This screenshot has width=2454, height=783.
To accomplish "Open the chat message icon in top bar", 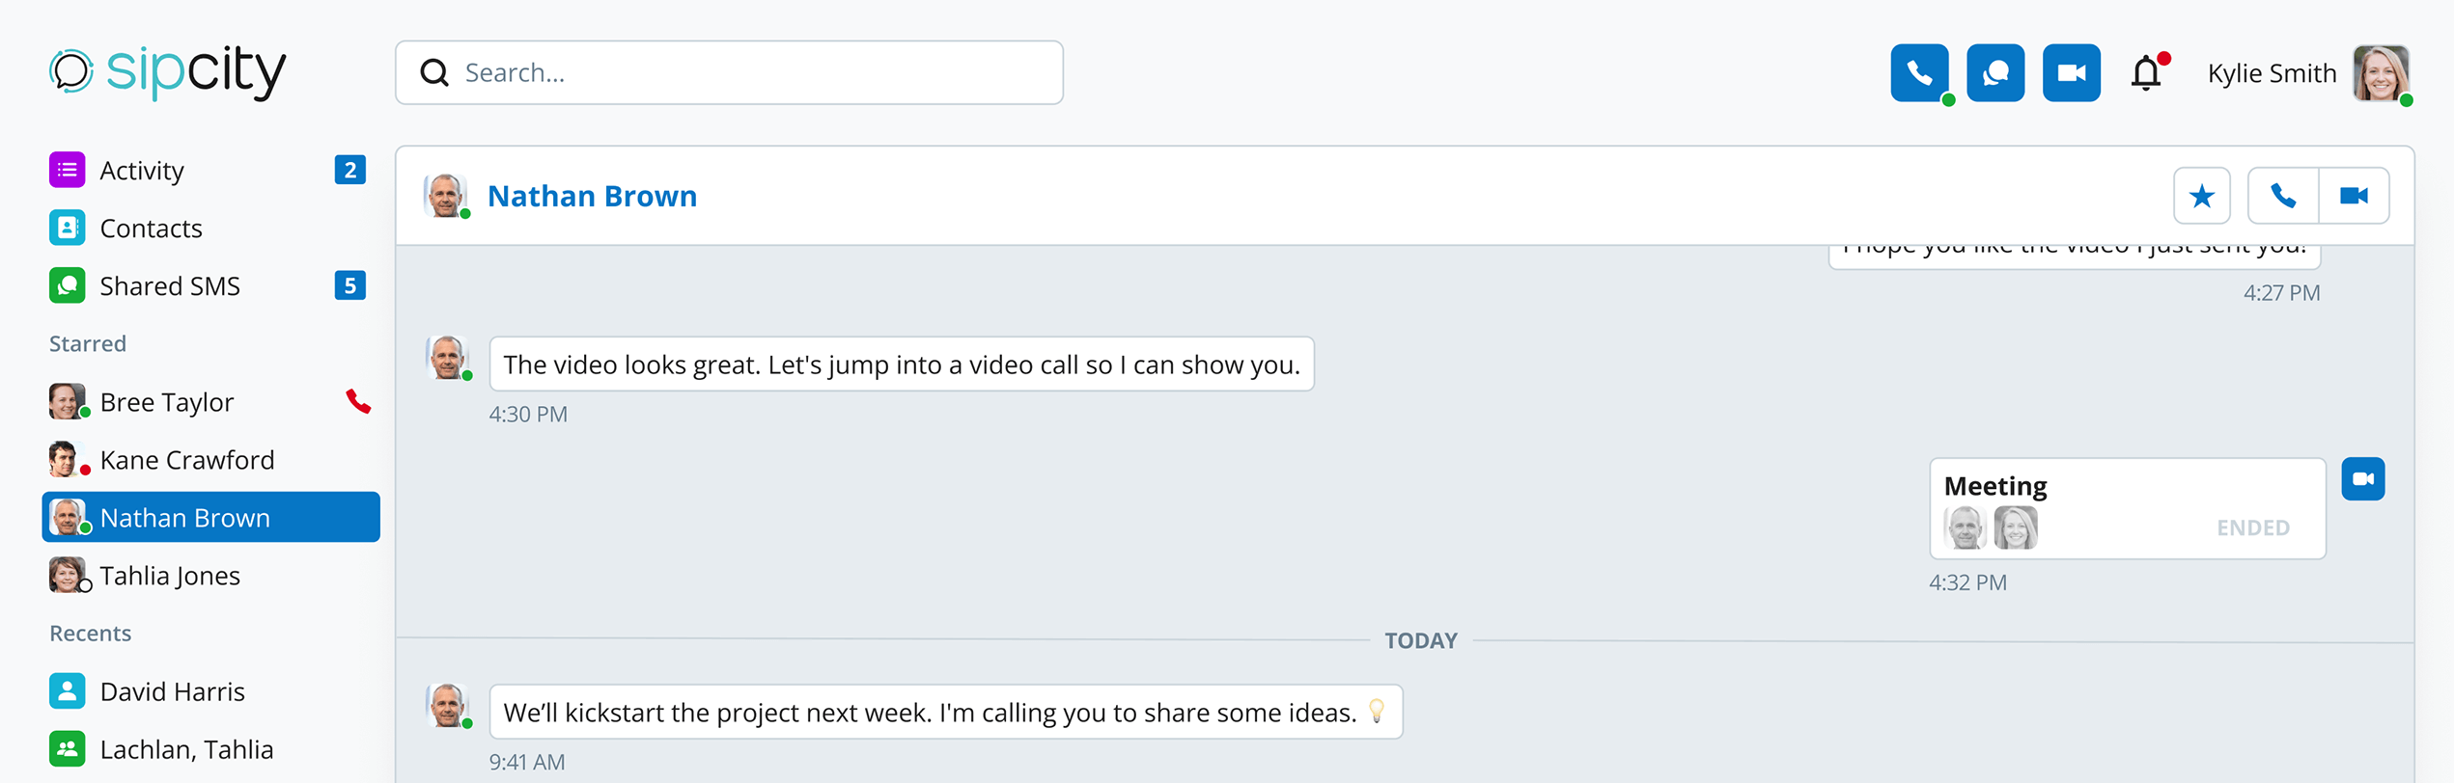I will coord(1994,73).
